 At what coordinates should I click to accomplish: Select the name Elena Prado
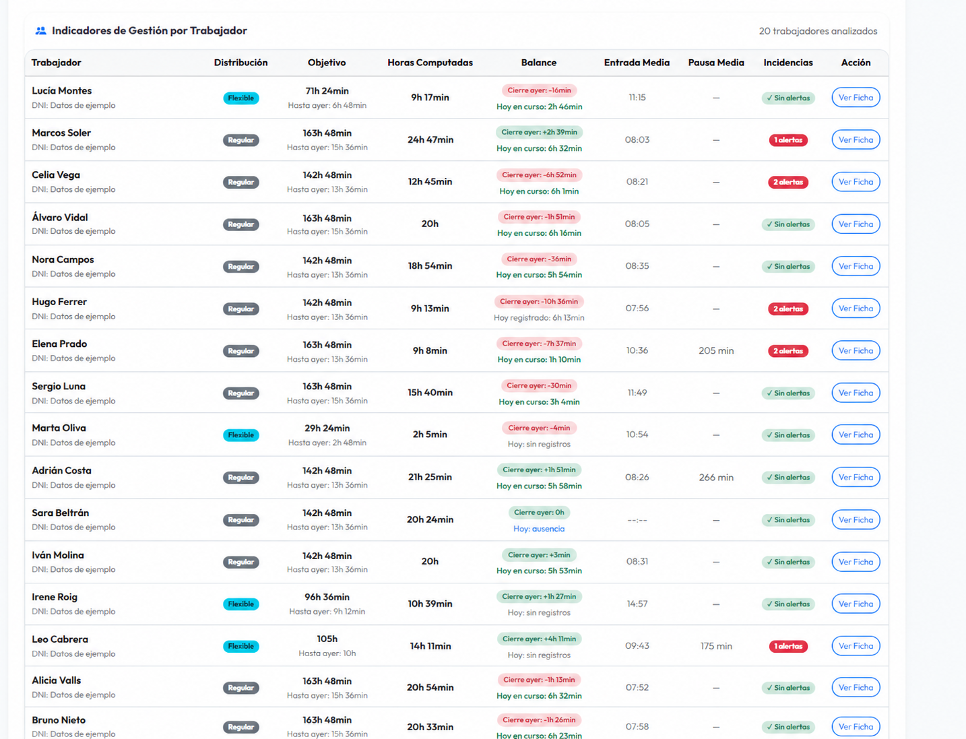(x=59, y=344)
